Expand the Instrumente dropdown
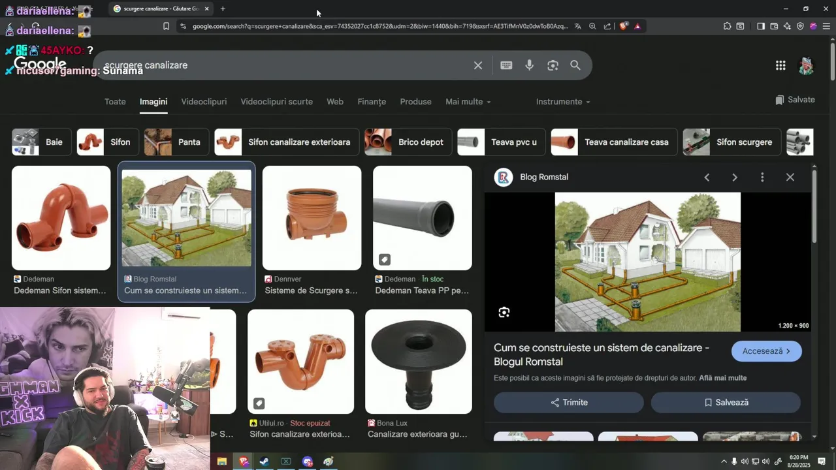The height and width of the screenshot is (470, 836). tap(563, 102)
